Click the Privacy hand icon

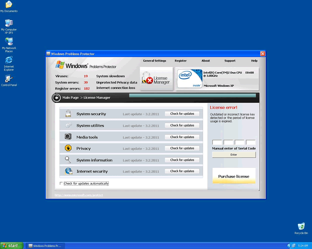coord(68,148)
